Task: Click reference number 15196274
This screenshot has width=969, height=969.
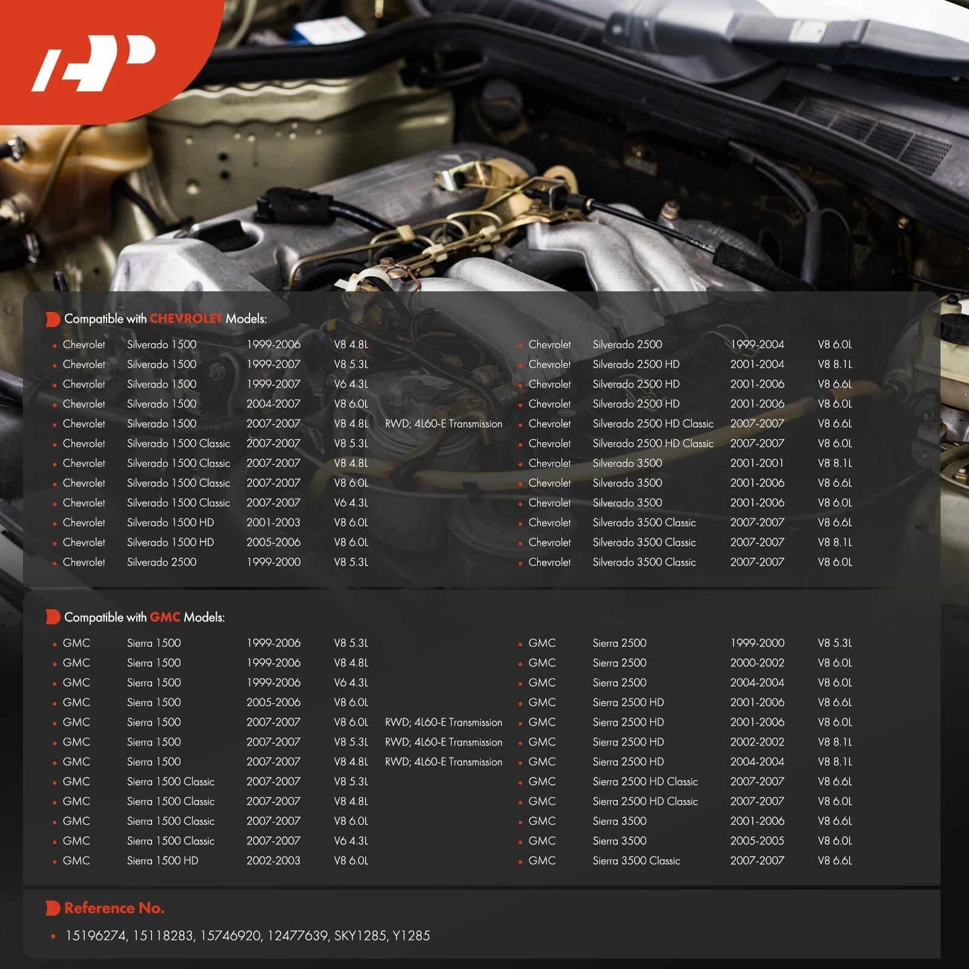Action: (96, 936)
